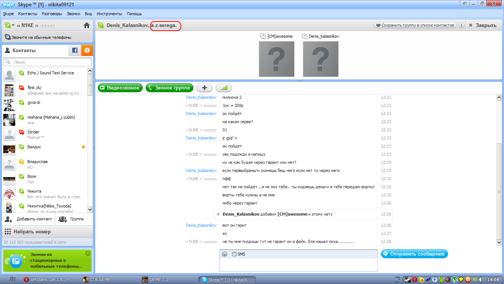This screenshot has width=504, height=284.
Task: Open Skype Home via the house icon
Action: 87,25
